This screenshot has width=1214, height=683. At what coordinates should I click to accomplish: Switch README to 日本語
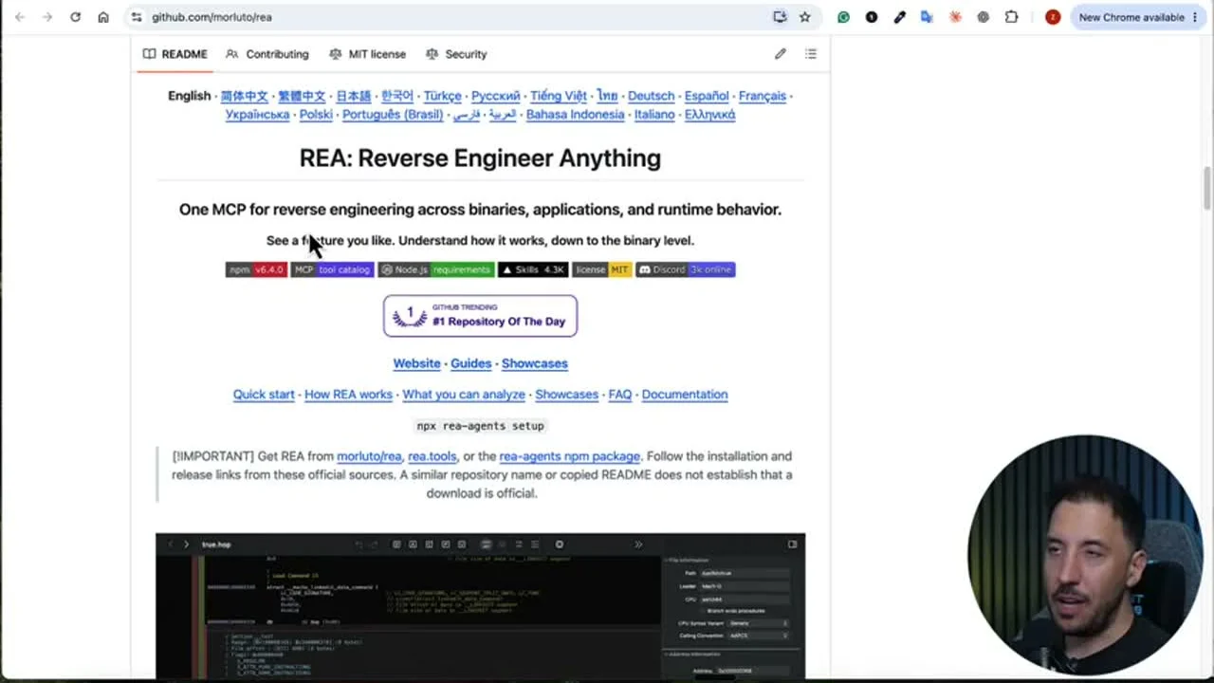pos(354,96)
